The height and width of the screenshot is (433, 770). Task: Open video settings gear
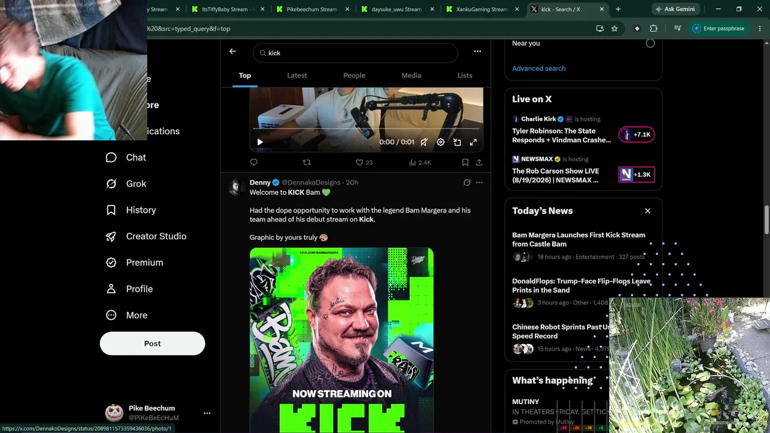click(x=440, y=142)
